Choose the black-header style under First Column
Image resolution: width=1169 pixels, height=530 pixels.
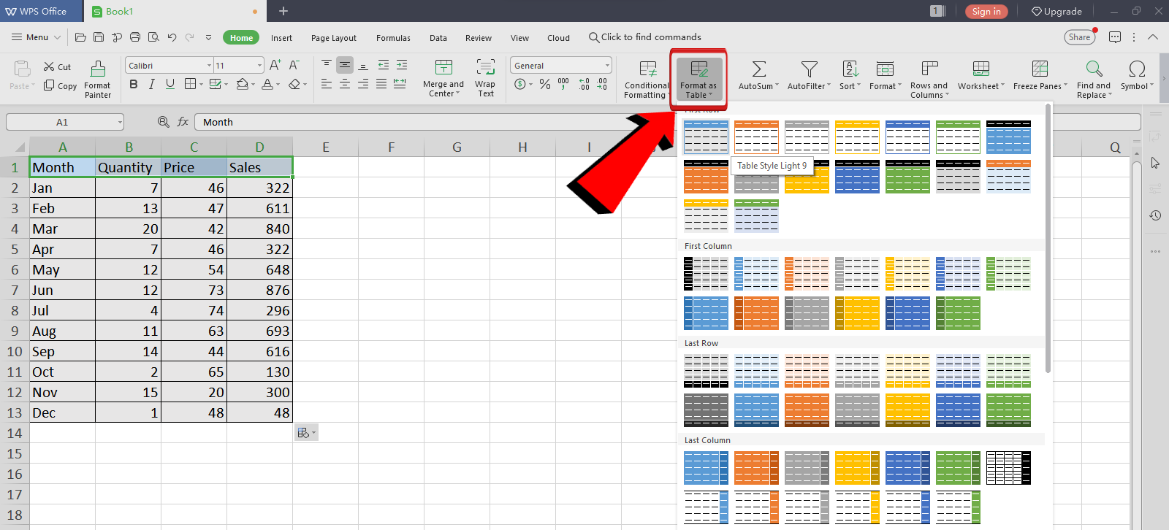click(706, 273)
